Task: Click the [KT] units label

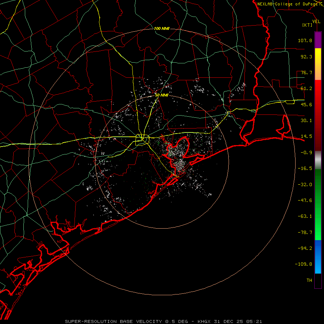Action: (x=307, y=25)
